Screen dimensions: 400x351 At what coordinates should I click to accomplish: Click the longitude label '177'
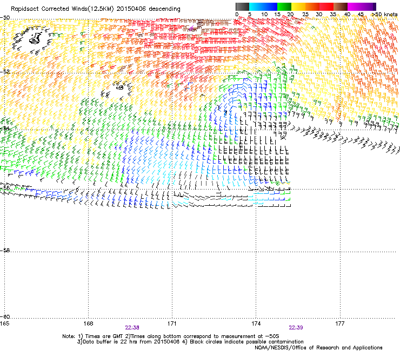(340, 323)
